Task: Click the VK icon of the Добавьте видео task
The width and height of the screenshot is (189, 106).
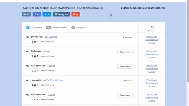Action: tap(27, 52)
